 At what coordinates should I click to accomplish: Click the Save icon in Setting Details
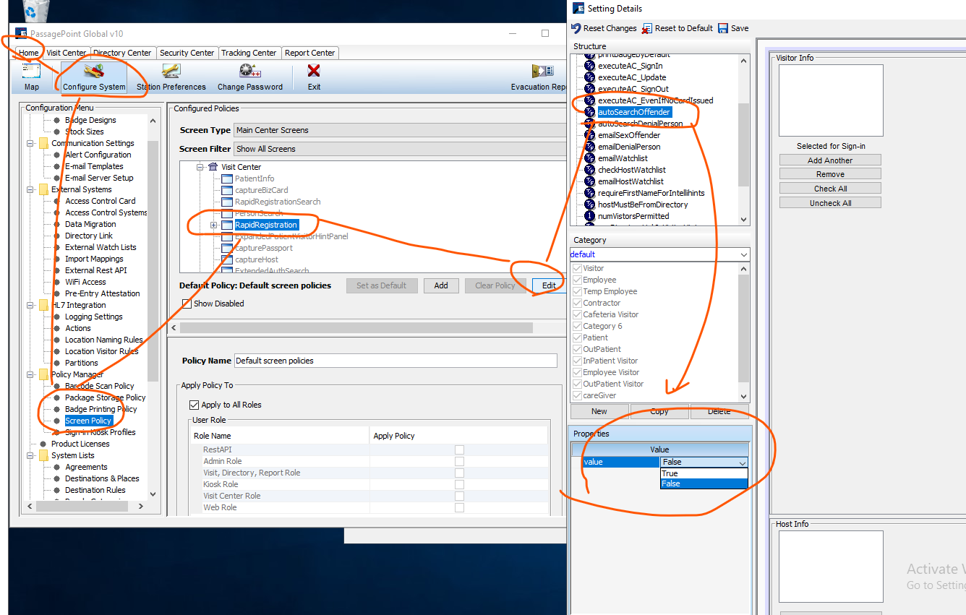(733, 28)
